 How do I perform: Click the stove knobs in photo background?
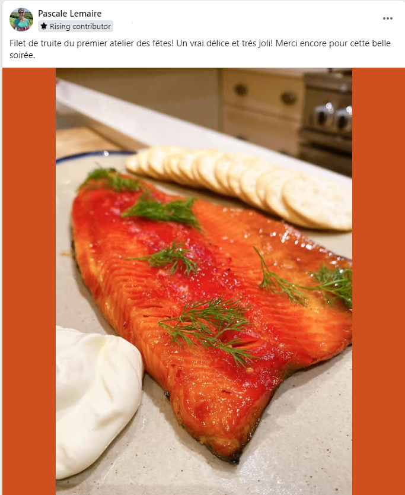[332, 117]
